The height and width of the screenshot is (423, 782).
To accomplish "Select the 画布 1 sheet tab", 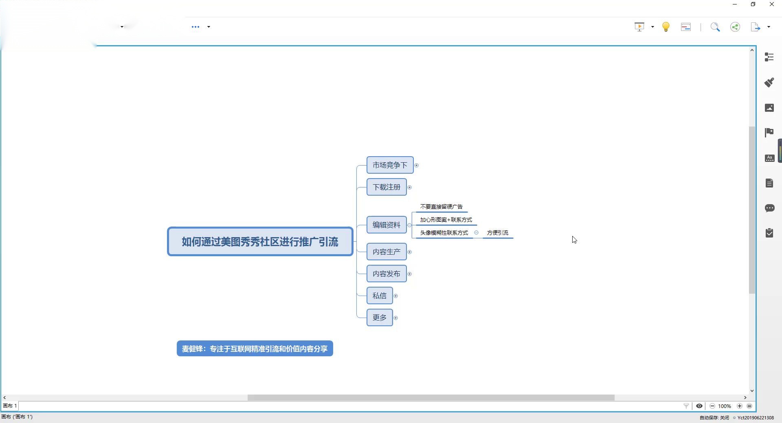I will 10,406.
